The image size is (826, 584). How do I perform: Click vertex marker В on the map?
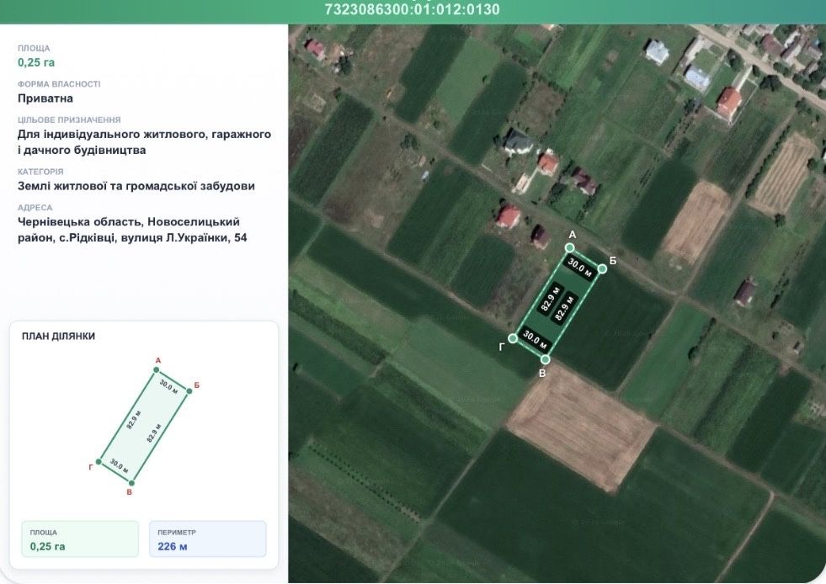coord(546,359)
